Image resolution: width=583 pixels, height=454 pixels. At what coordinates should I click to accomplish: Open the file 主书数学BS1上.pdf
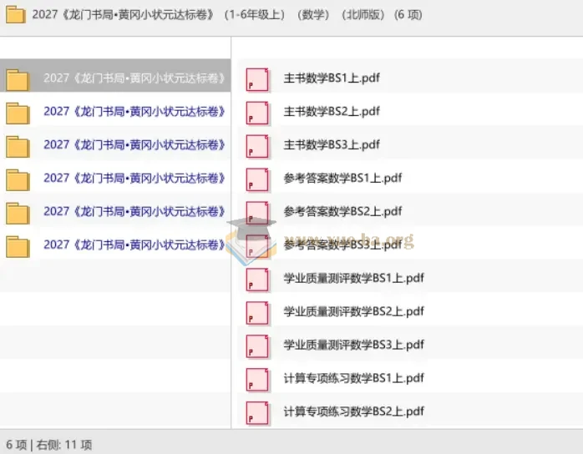(332, 78)
